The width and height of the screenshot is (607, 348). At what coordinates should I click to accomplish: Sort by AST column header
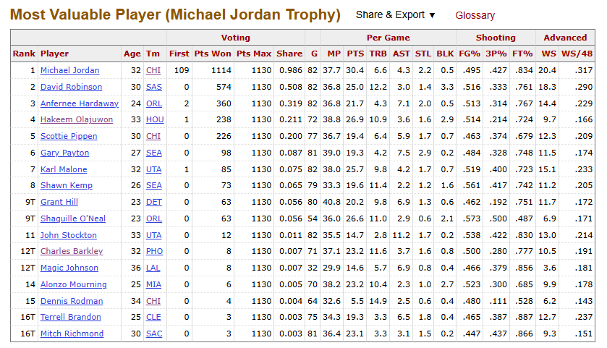click(x=402, y=54)
